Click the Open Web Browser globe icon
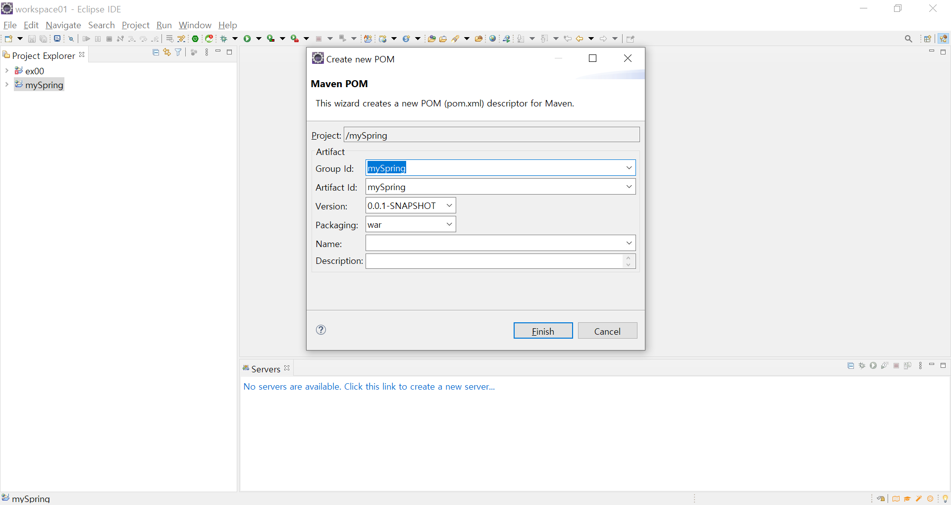Screen dimensions: 951x505 pyautogui.click(x=493, y=39)
